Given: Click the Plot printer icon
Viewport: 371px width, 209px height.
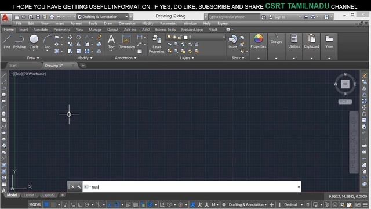Looking at the screenshot, I should [52, 17].
